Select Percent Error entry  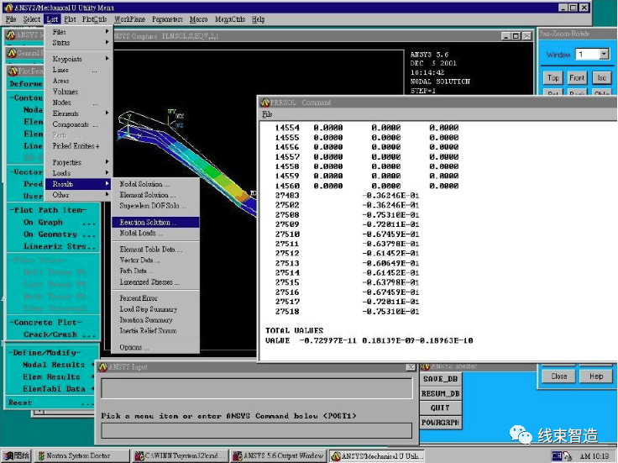[155, 298]
